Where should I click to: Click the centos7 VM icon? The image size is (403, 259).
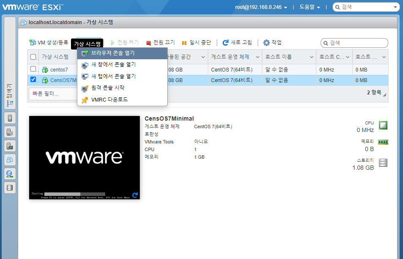click(x=45, y=70)
